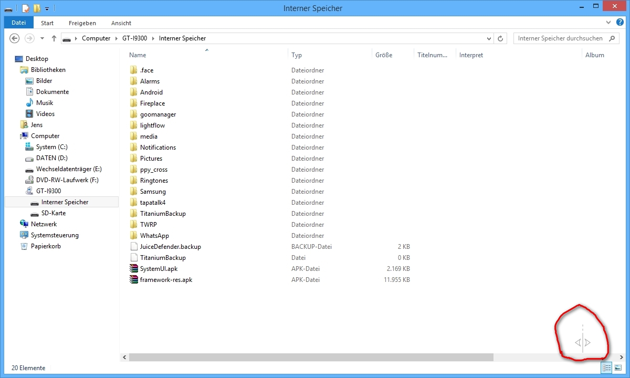Select Wechseldatenträger (E:) in navigation tree

coord(69,169)
